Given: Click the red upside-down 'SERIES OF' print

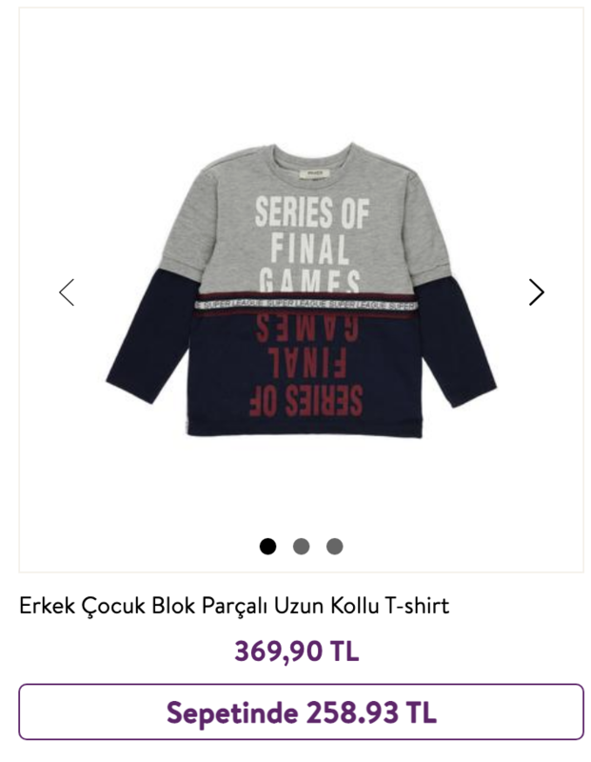Looking at the screenshot, I should point(305,401).
